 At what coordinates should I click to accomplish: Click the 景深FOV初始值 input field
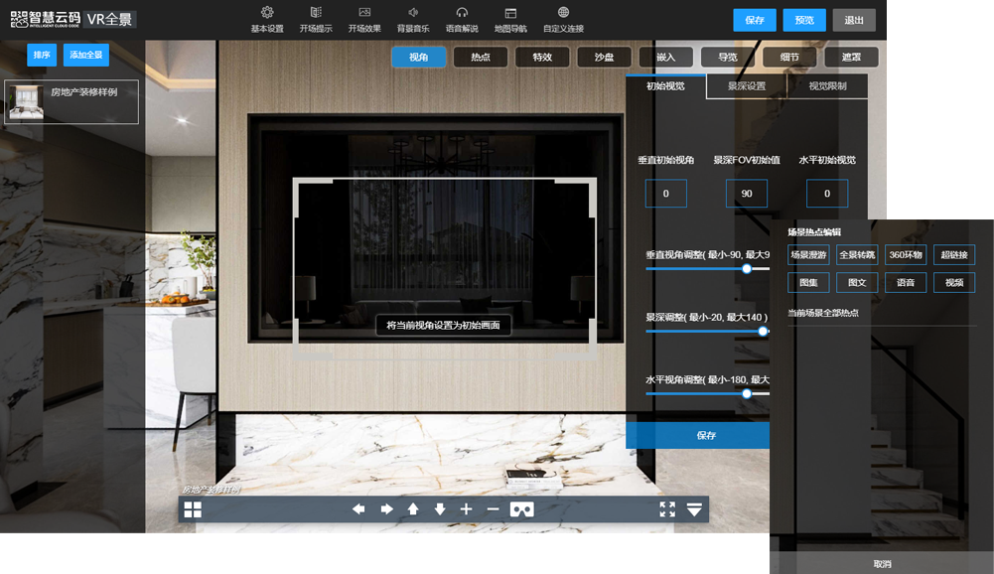[x=746, y=194]
